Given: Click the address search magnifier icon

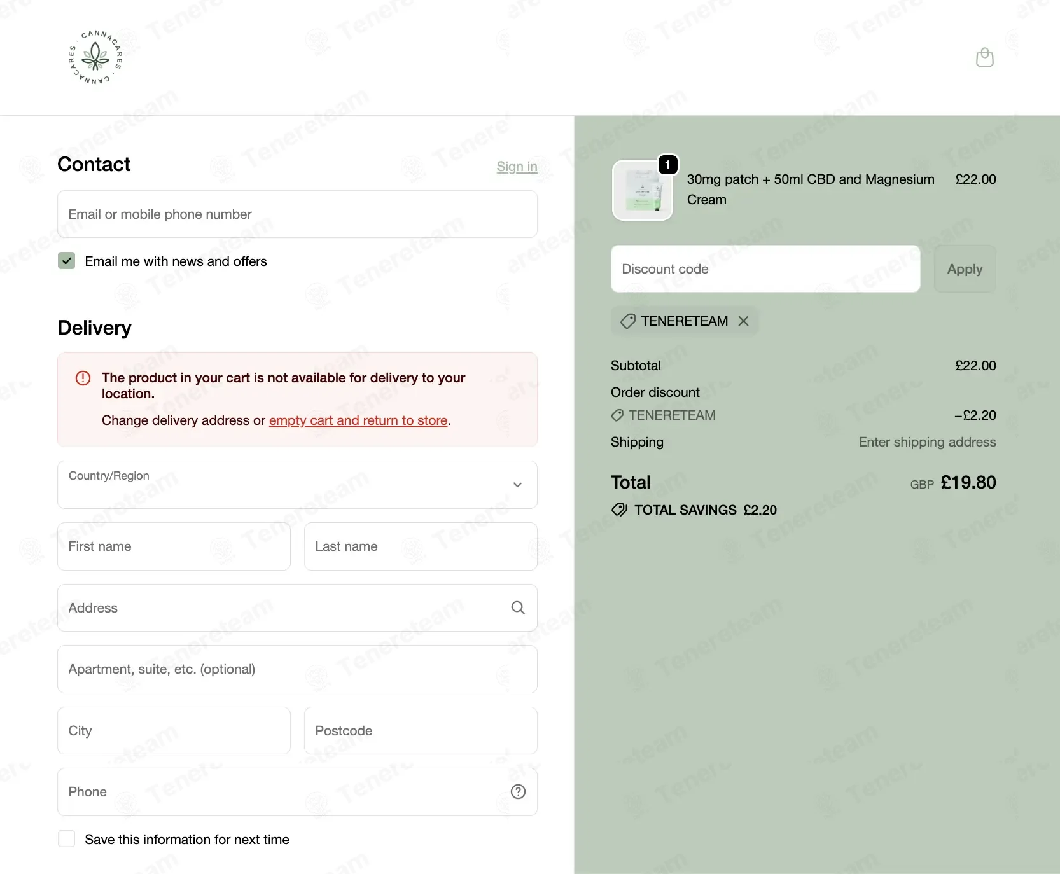Looking at the screenshot, I should coord(518,608).
